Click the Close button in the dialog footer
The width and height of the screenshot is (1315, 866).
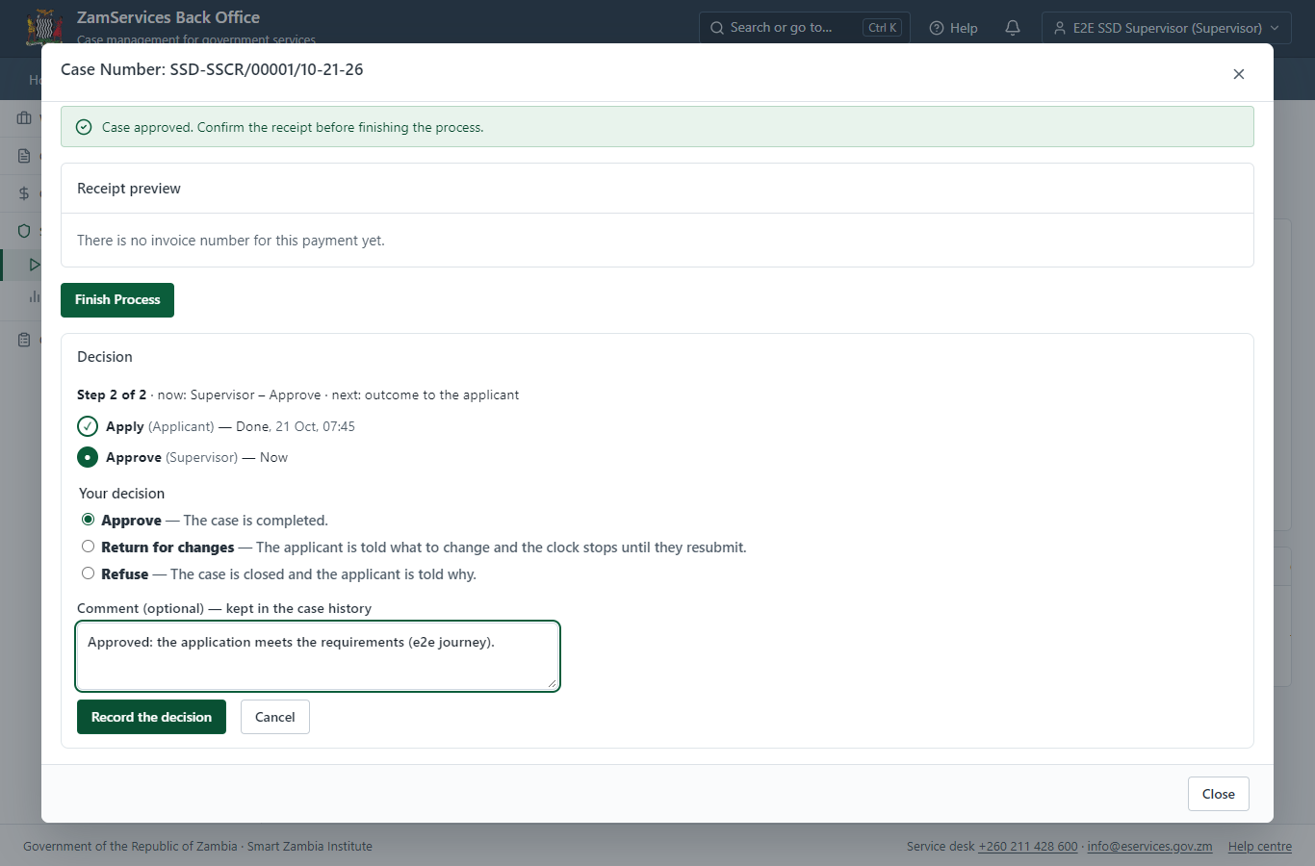coord(1219,794)
